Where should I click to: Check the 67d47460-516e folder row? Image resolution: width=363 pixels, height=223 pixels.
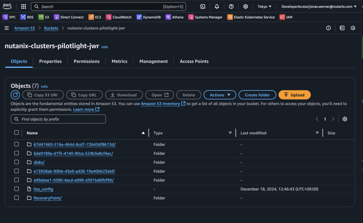[x=16, y=144]
